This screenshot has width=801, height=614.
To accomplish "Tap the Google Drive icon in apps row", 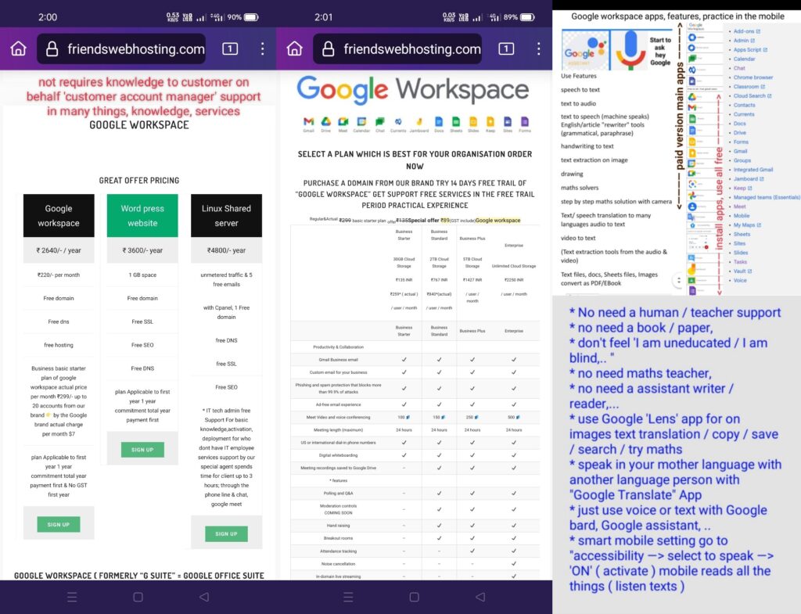I will (x=325, y=121).
